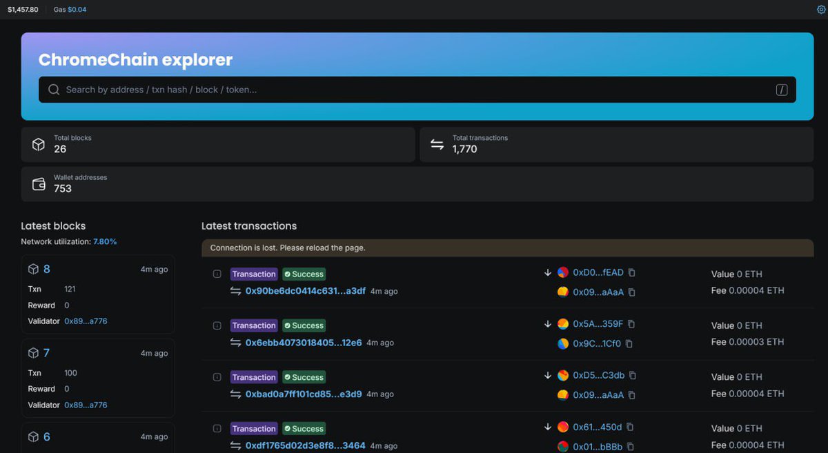This screenshot has height=453, width=828.
Task: Click the avatar icon of 0xD5...C3db
Action: click(x=563, y=376)
